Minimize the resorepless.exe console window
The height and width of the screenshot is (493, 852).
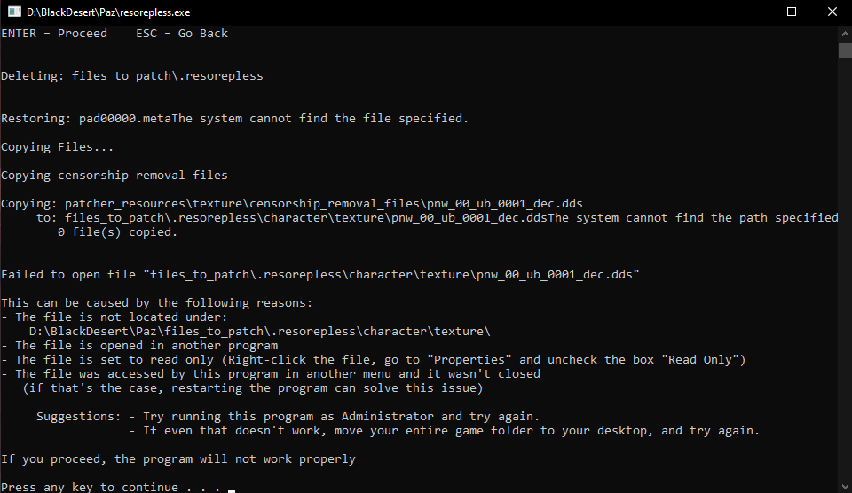click(x=751, y=12)
